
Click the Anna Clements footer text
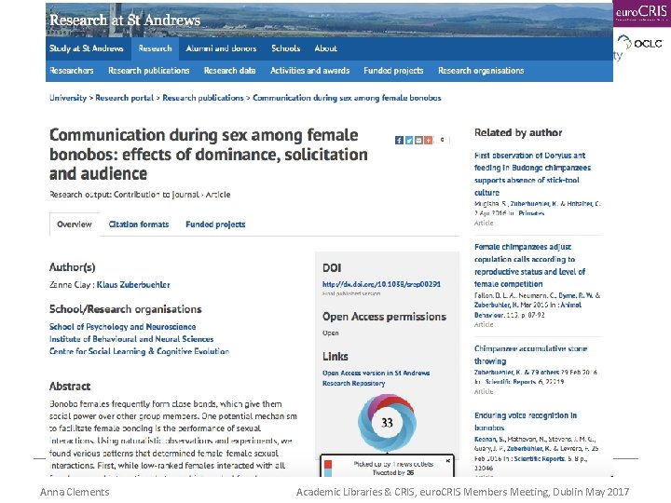pyautogui.click(x=75, y=492)
